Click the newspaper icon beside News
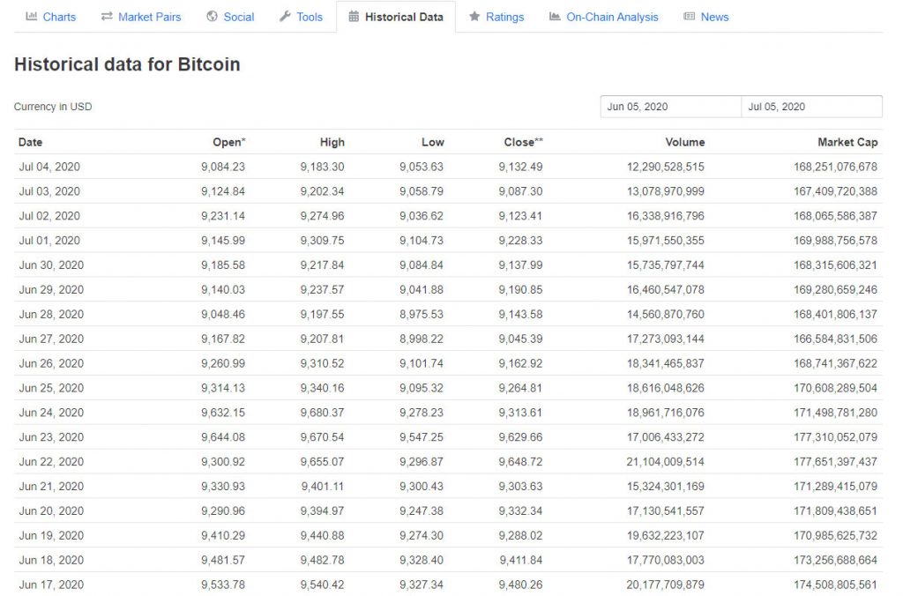 (x=691, y=16)
